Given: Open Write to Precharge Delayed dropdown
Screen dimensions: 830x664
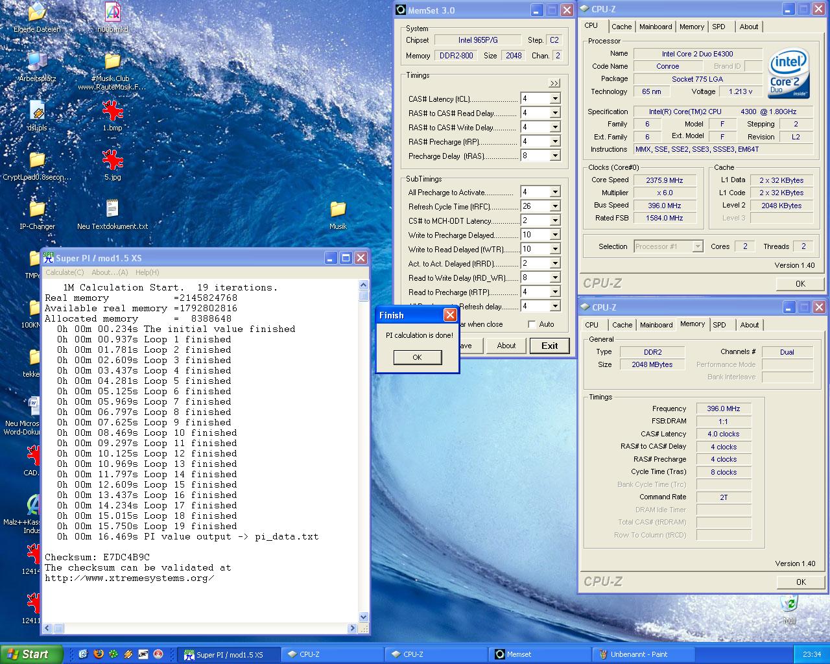Looking at the screenshot, I should point(555,235).
